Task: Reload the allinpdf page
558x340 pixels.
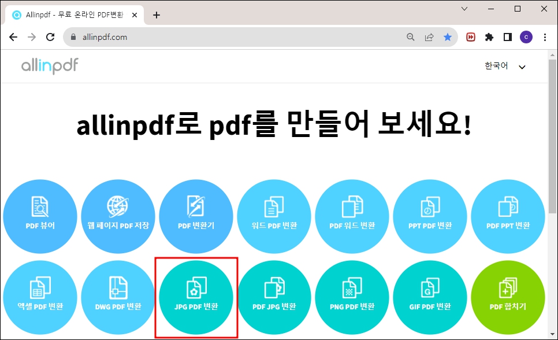Action: tap(50, 37)
